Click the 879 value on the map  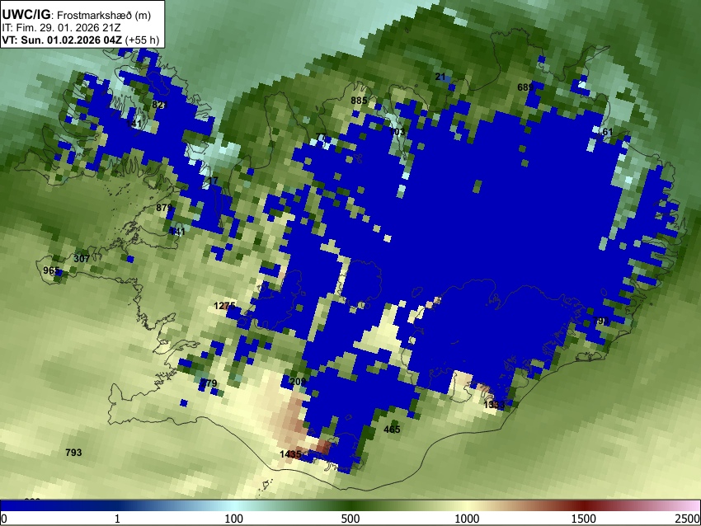tap(164, 208)
